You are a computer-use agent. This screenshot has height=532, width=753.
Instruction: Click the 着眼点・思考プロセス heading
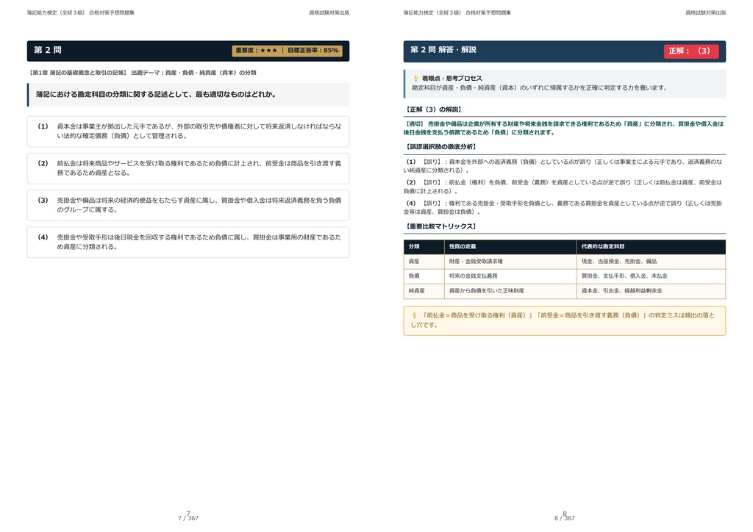click(452, 78)
